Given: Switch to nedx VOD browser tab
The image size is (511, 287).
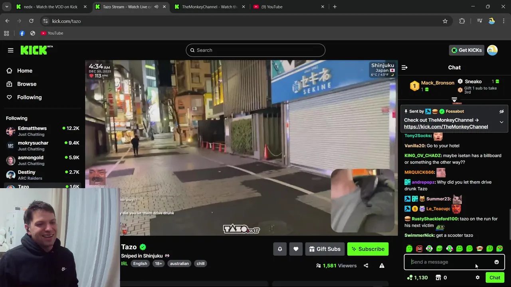Looking at the screenshot, I should 51,7.
